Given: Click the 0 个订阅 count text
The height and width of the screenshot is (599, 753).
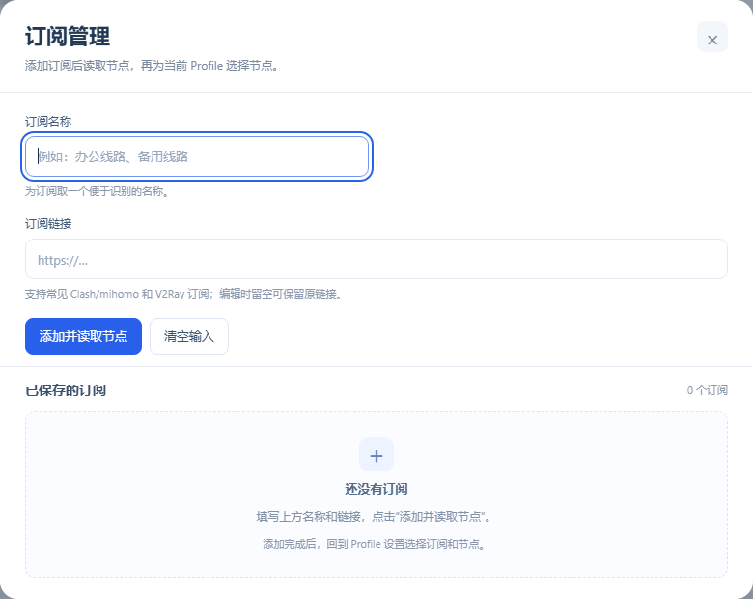Looking at the screenshot, I should pyautogui.click(x=707, y=390).
